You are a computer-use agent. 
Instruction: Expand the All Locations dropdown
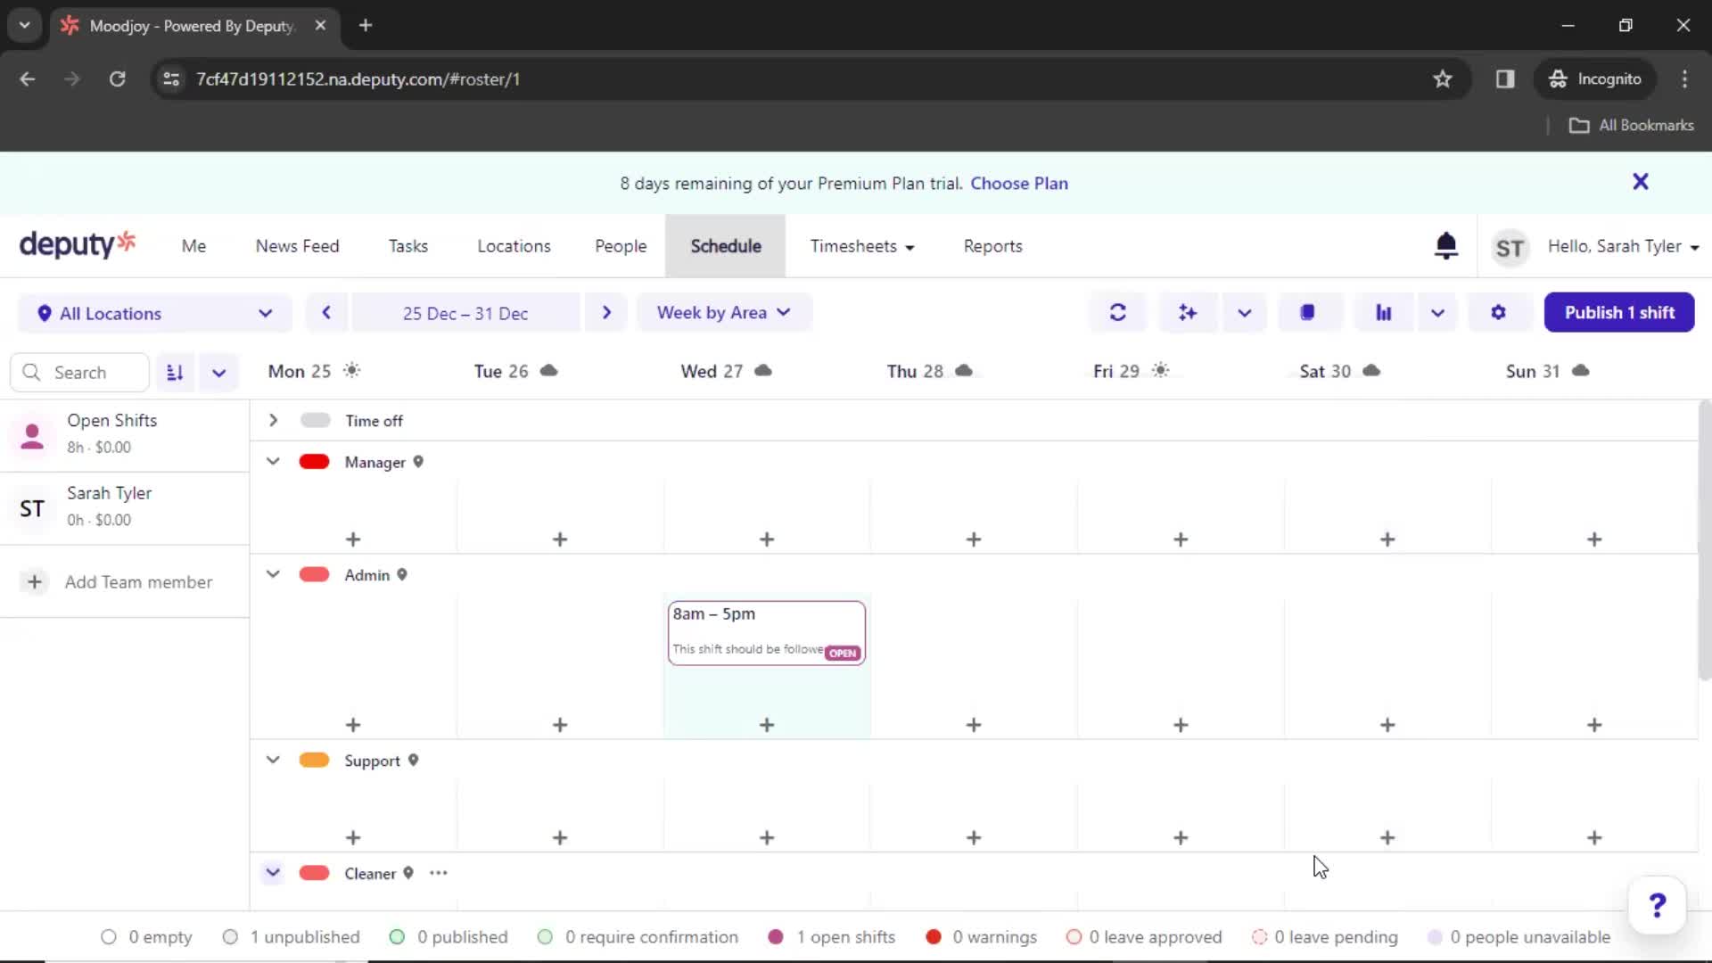point(151,313)
